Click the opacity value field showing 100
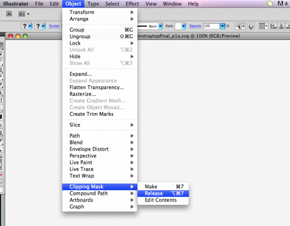The height and width of the screenshot is (226, 290). (211, 26)
